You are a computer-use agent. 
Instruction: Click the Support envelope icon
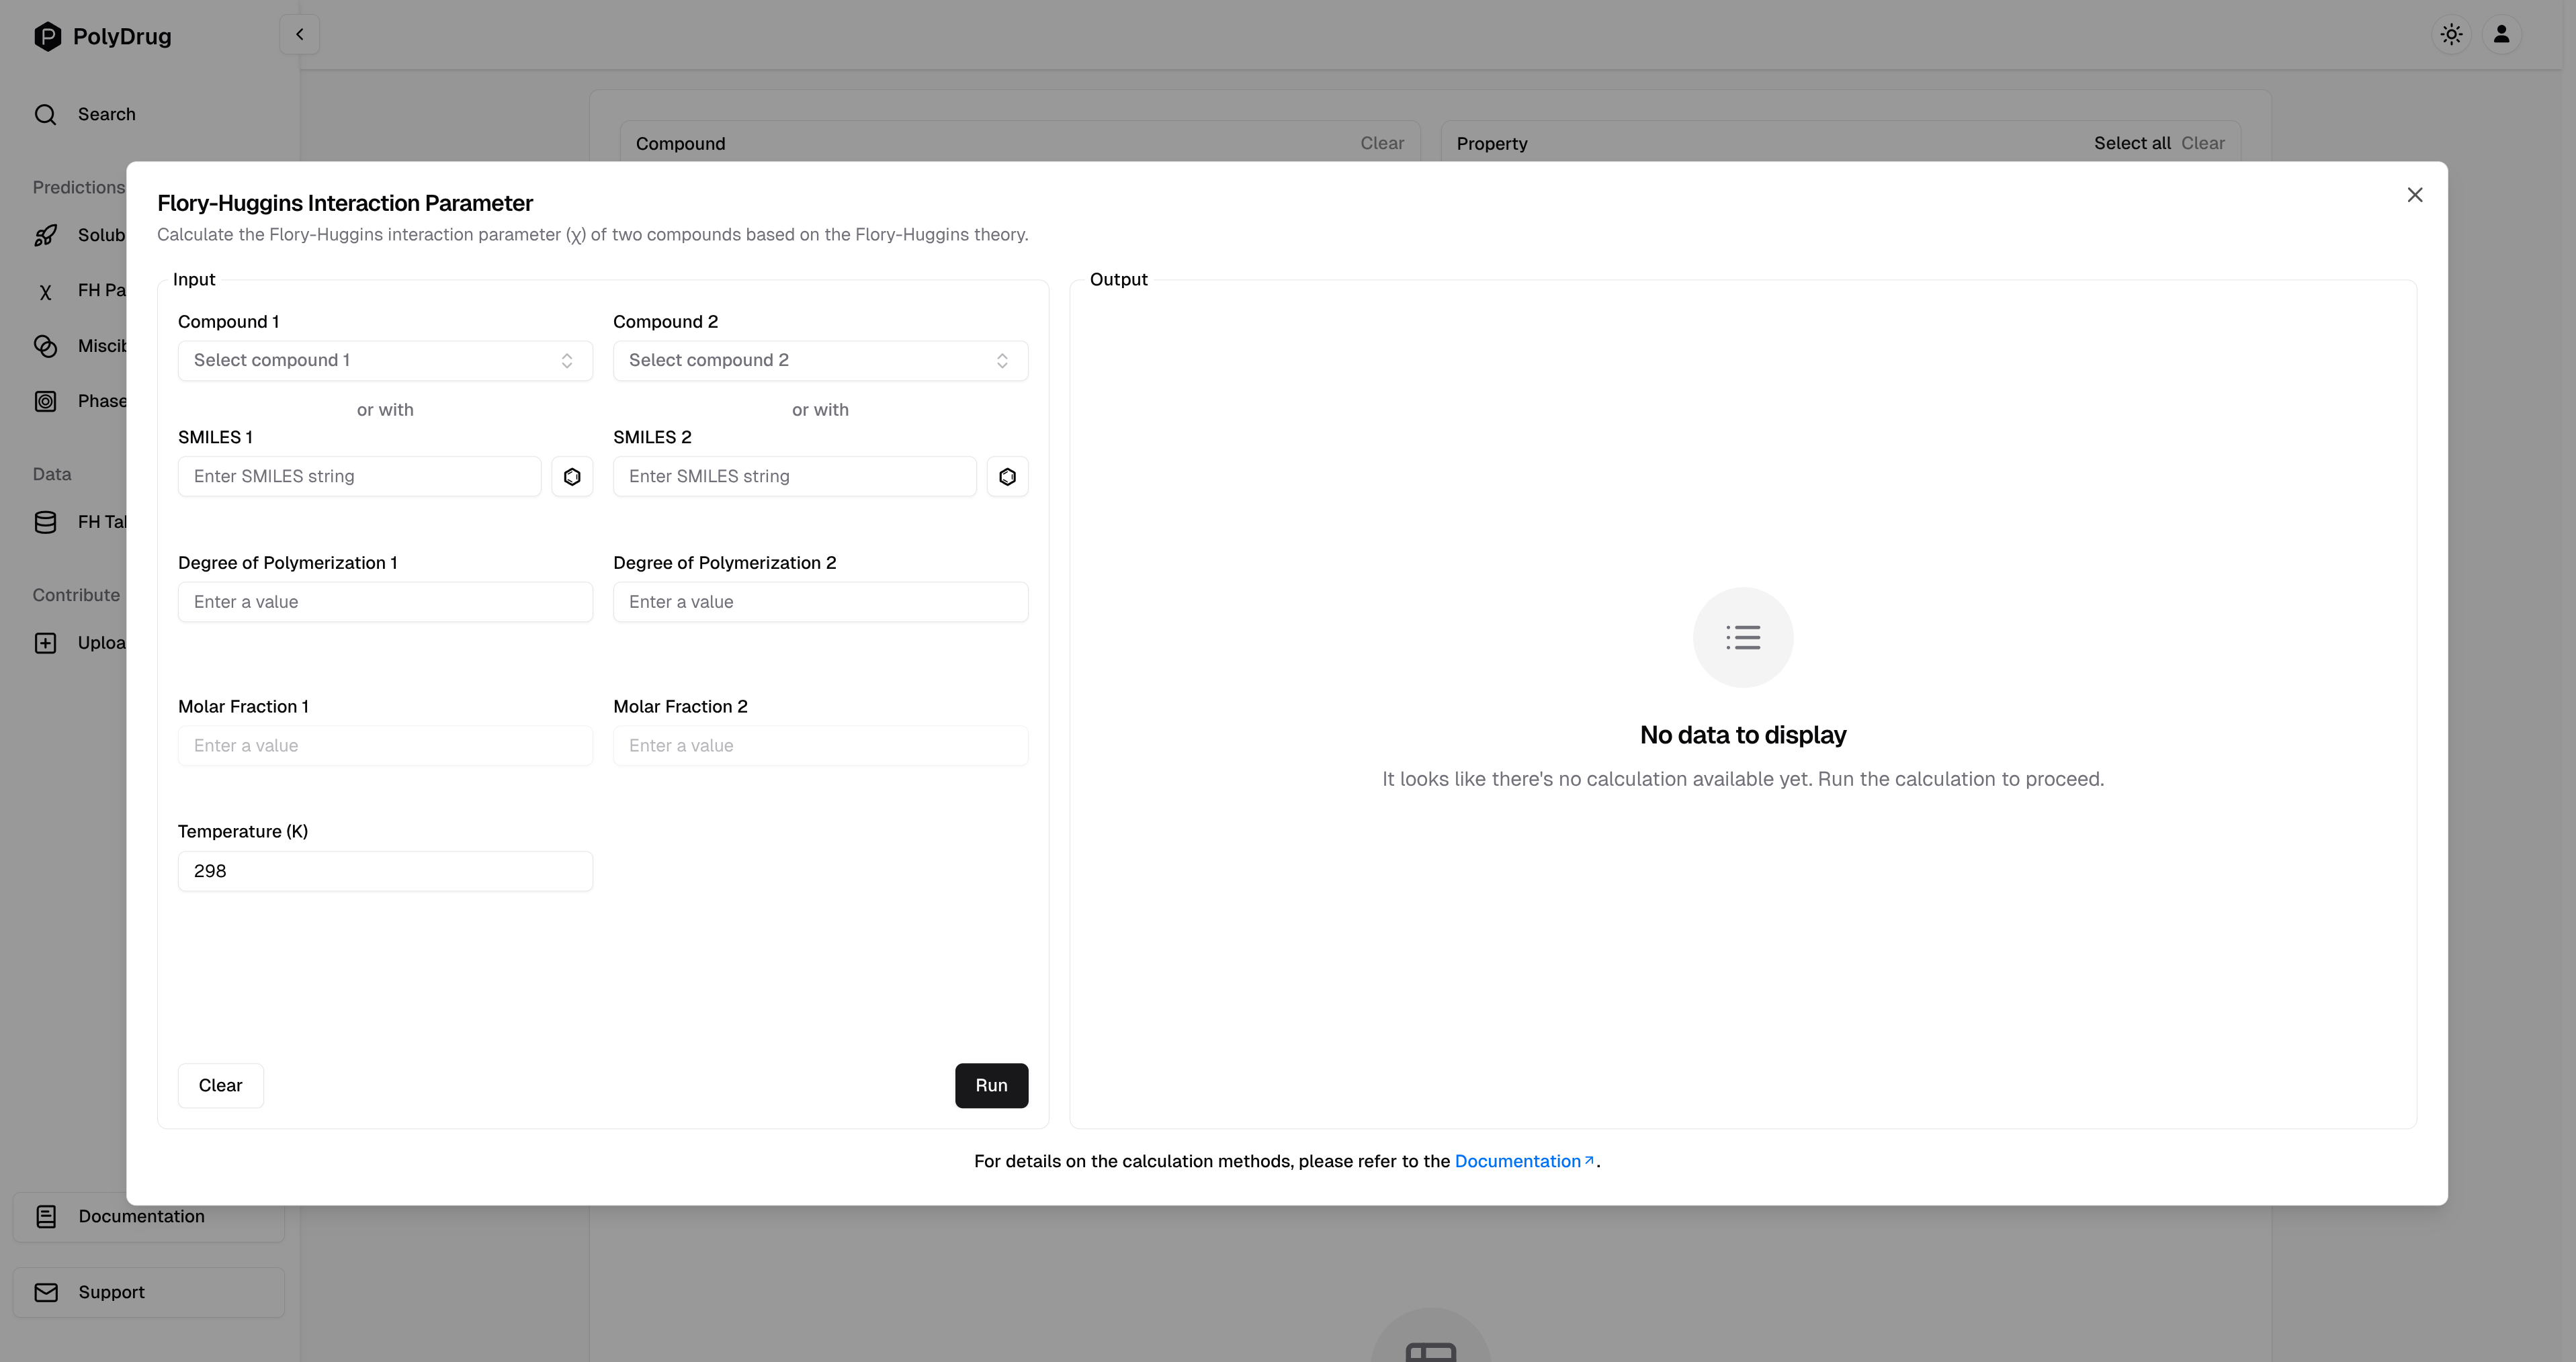click(46, 1292)
